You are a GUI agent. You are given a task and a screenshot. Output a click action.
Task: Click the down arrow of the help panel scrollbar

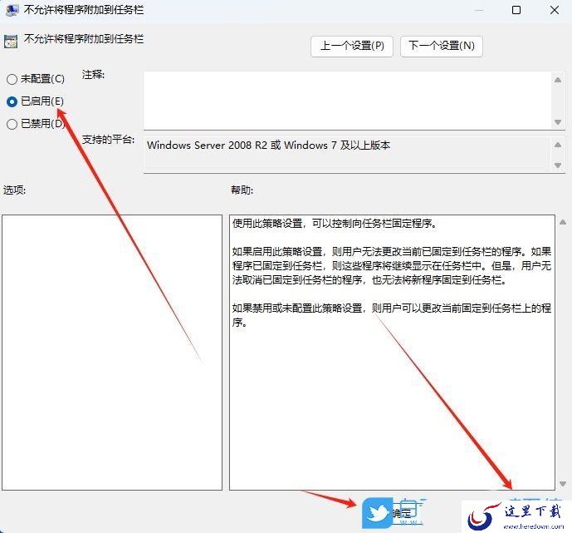[x=563, y=484]
